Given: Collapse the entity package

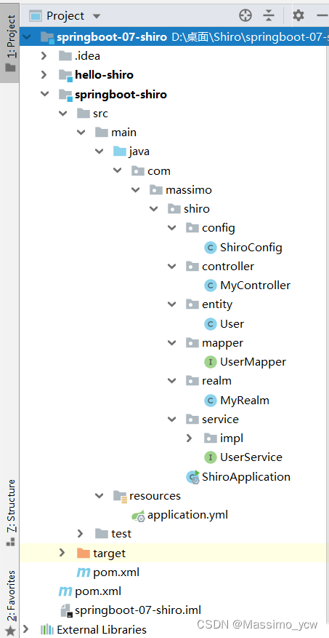Looking at the screenshot, I should click(x=172, y=304).
